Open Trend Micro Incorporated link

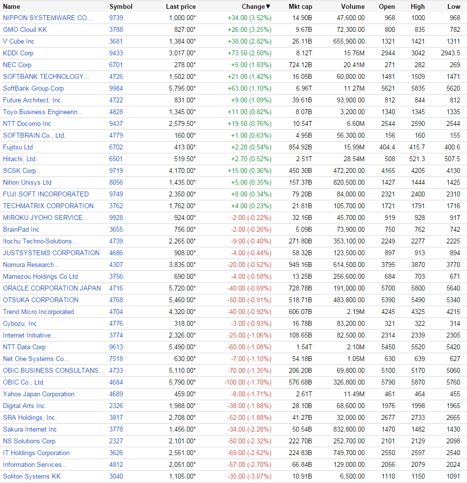click(39, 312)
